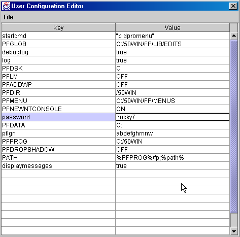Click the scrollbar down arrow
The width and height of the screenshot is (240, 237).
tap(234, 231)
